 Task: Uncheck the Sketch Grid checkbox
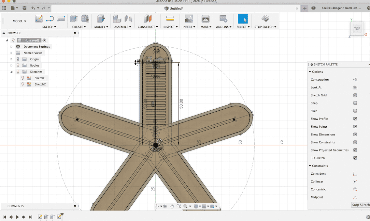click(x=355, y=95)
